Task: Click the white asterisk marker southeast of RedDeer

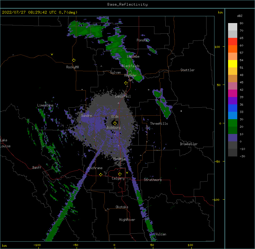Action: [149, 90]
